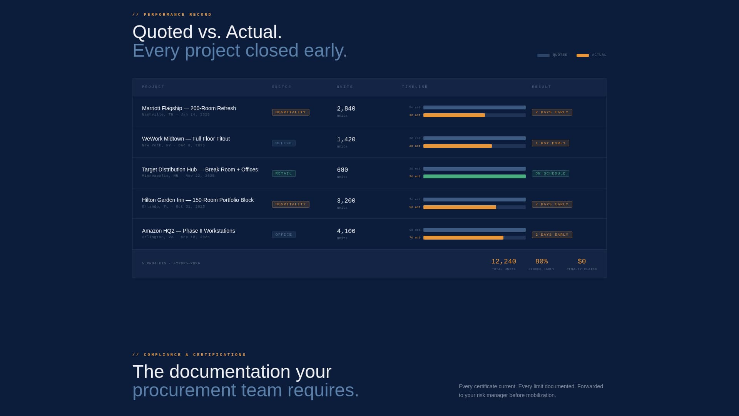Click the On Schedule result badge
Image resolution: width=739 pixels, height=416 pixels.
click(x=550, y=173)
